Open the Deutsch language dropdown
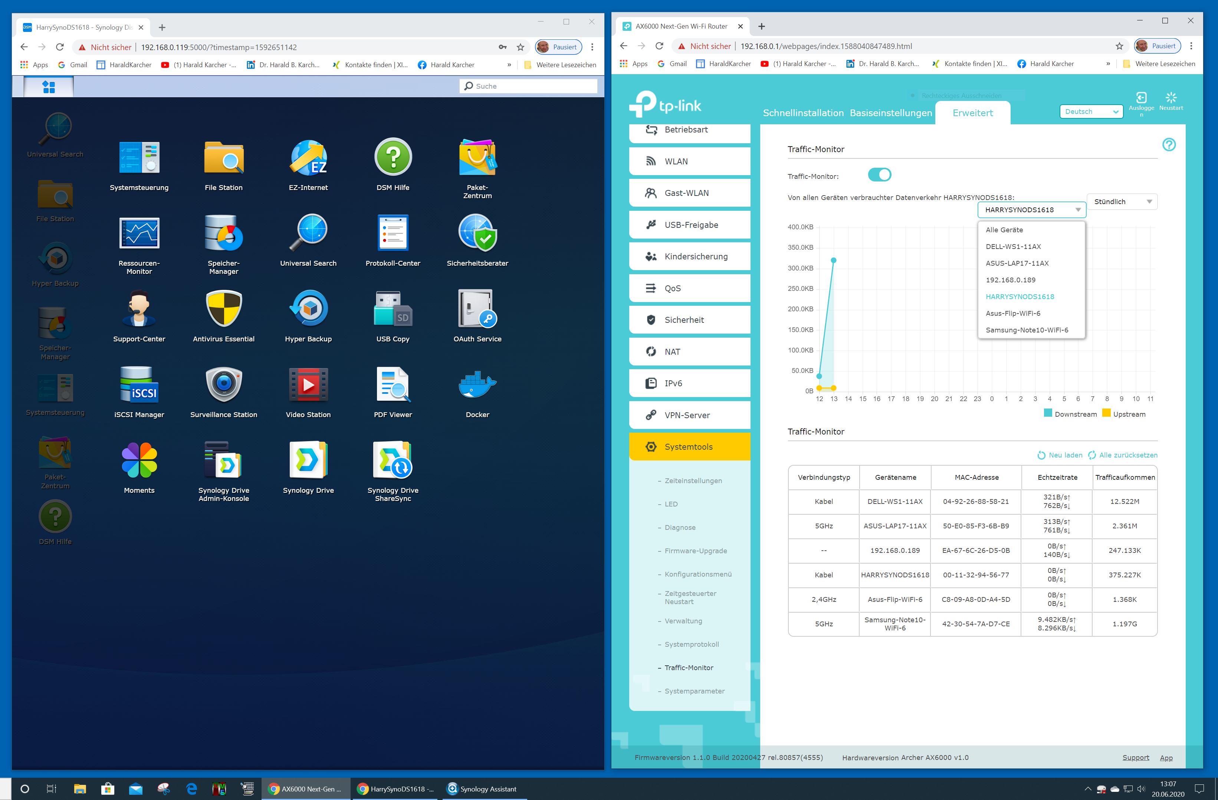The image size is (1218, 800). (1091, 112)
